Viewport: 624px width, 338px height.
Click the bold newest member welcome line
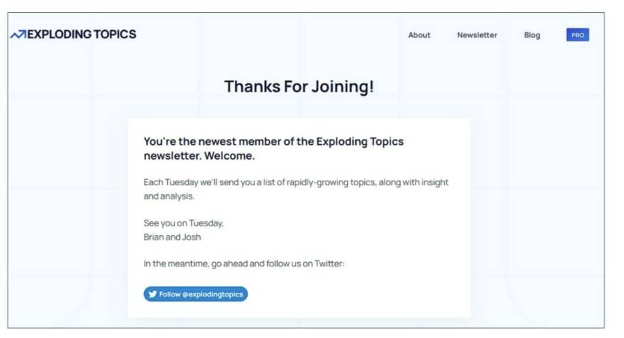[x=273, y=148]
